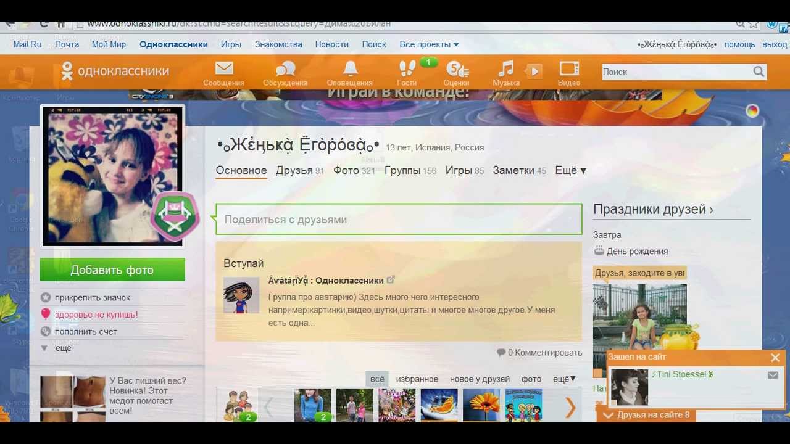Screen dimensions: 790x444
Task: Open the Гости guests footprints icon
Action: 407,69
